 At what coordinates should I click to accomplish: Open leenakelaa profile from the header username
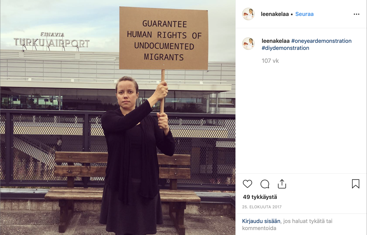pos(275,14)
